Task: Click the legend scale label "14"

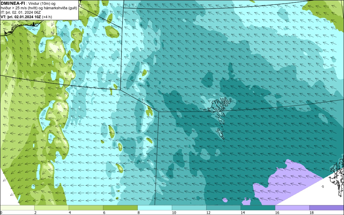Action: 243,213
